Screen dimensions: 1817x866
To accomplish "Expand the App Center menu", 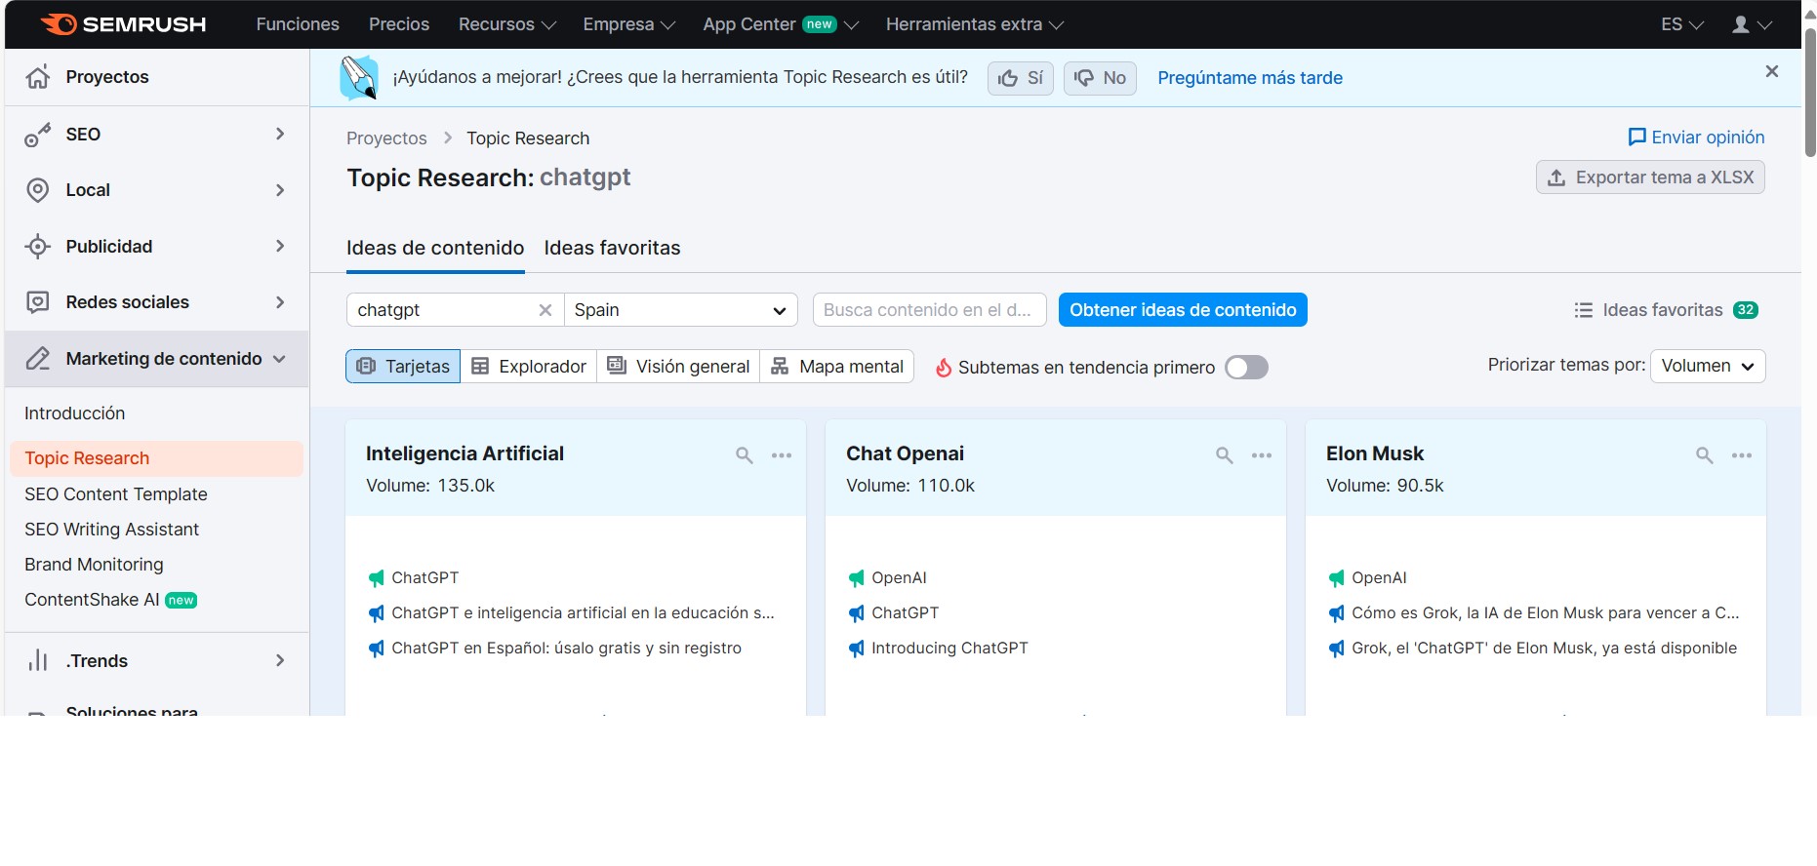I will tap(781, 24).
